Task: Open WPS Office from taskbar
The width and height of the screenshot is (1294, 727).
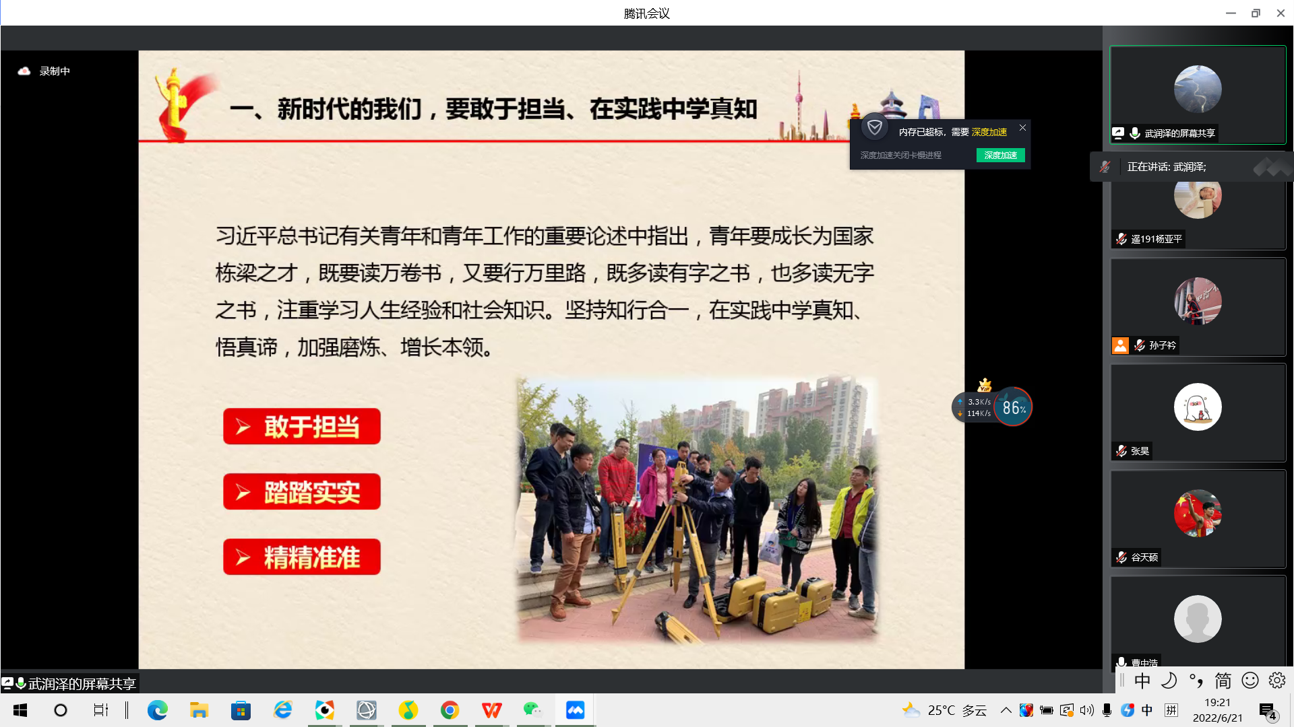Action: (491, 710)
